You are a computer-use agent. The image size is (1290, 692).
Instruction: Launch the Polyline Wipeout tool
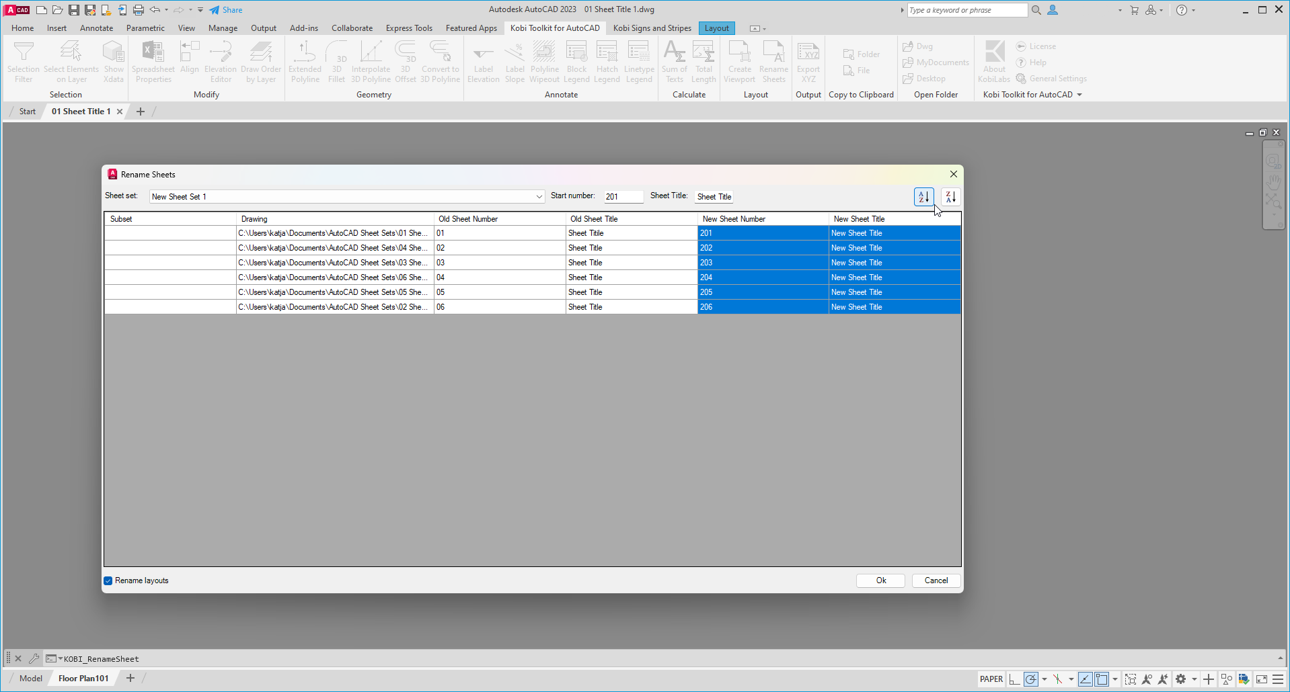pyautogui.click(x=544, y=62)
